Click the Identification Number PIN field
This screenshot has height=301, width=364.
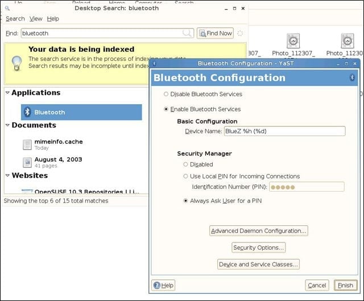coord(307,187)
